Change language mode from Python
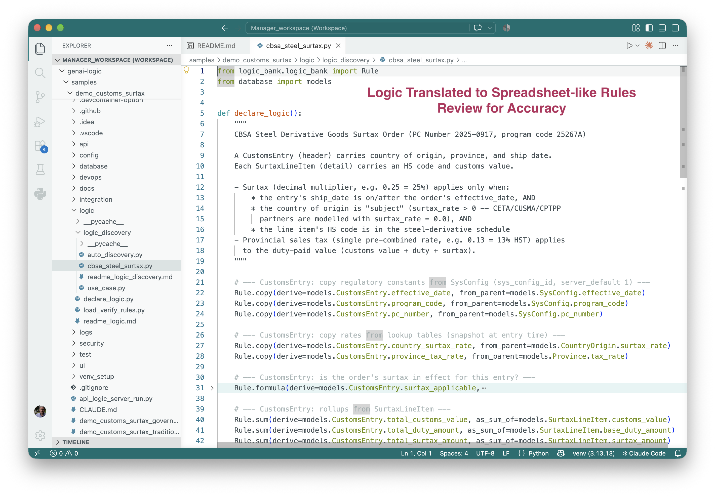715x496 pixels. 538,453
